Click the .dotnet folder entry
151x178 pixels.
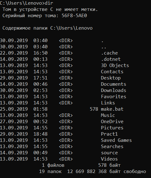(111, 59)
